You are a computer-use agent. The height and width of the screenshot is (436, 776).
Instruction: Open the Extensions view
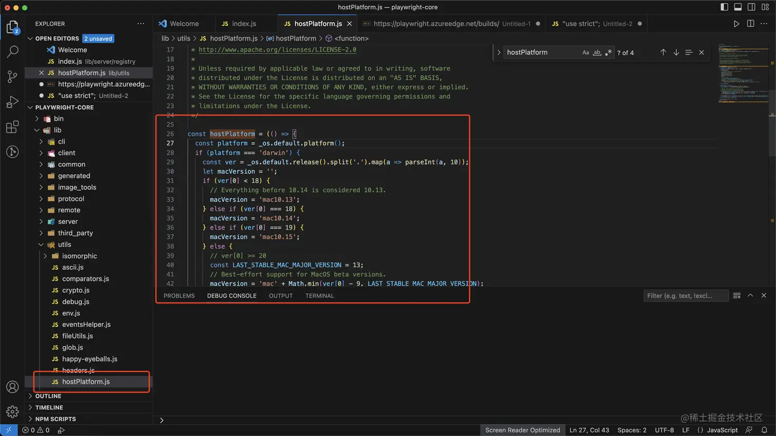12,127
